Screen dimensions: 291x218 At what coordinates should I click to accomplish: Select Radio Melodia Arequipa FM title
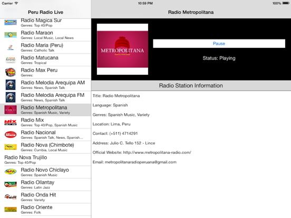53,95
